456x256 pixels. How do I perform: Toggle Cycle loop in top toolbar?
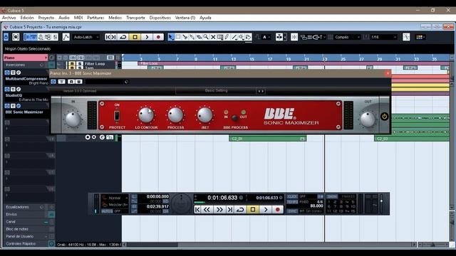[x=123, y=37]
